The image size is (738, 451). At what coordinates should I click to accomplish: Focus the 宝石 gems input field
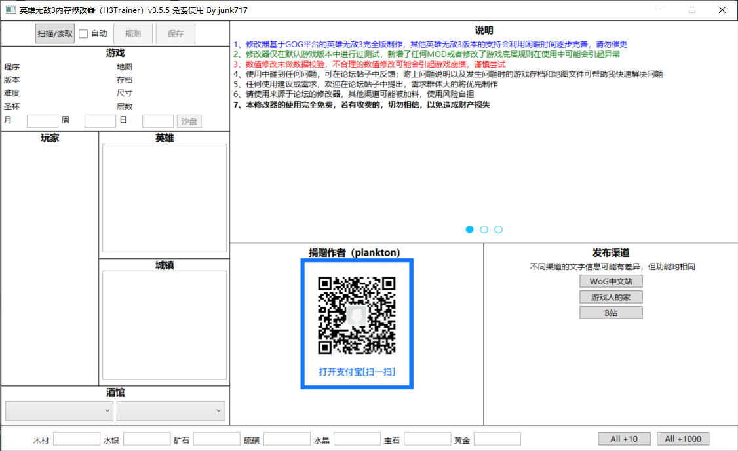pos(427,439)
